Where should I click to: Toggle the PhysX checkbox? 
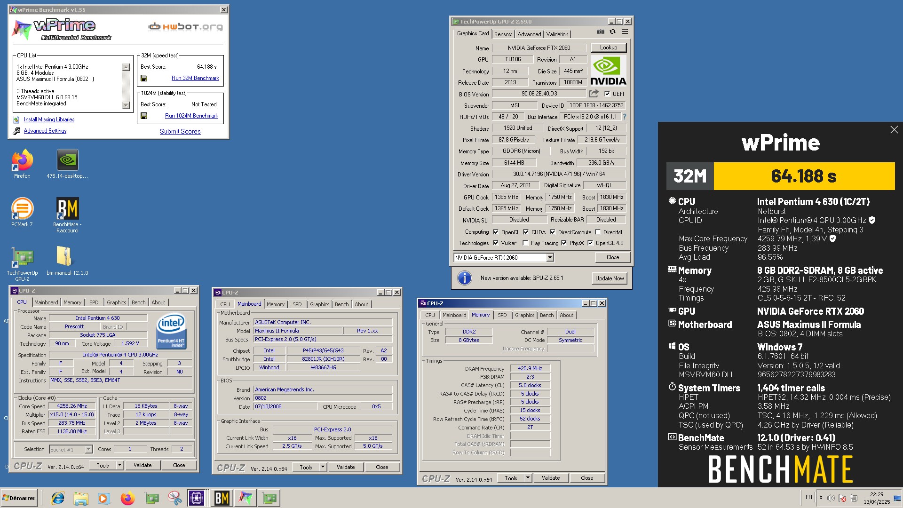(x=564, y=243)
